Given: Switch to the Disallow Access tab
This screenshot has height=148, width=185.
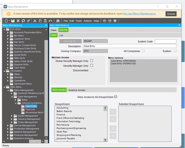Looking at the screenshot, I should [77, 90].
